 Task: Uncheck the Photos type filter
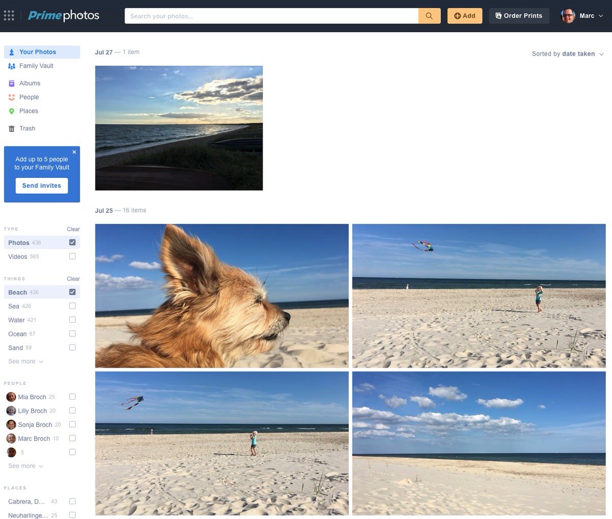(x=72, y=242)
